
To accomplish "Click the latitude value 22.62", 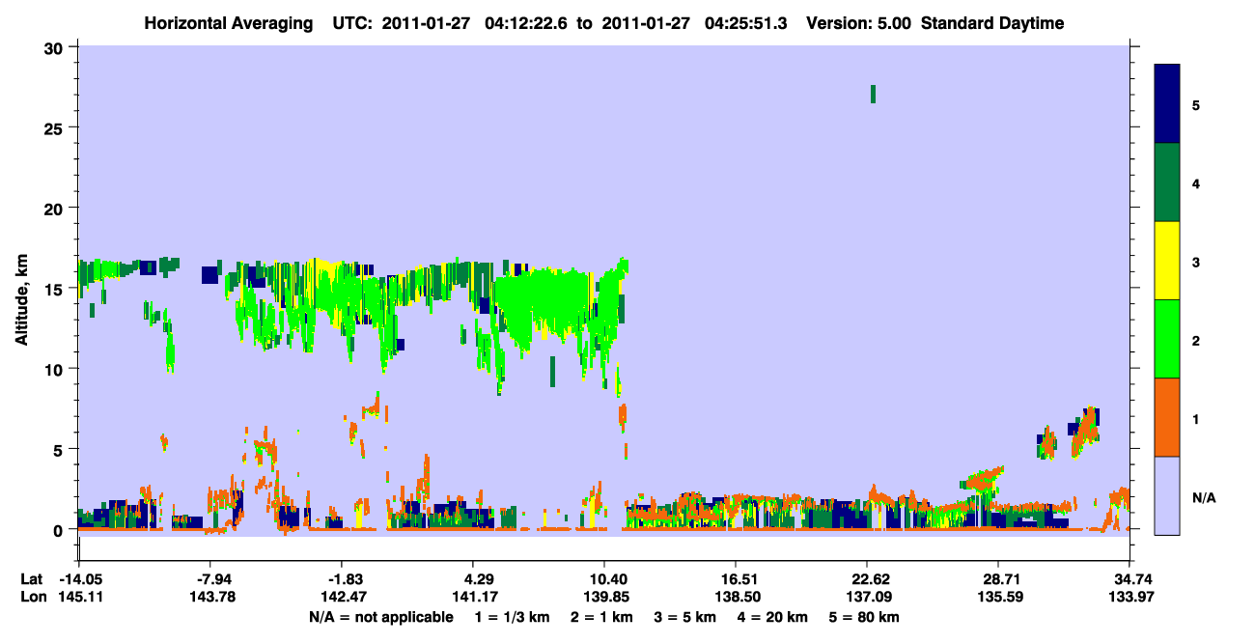I will (868, 579).
